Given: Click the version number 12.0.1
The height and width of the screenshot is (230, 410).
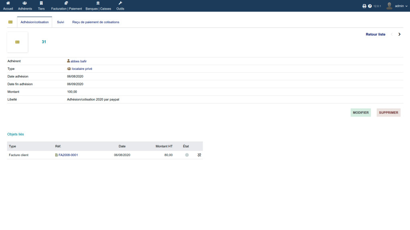Looking at the screenshot, I should point(377,6).
